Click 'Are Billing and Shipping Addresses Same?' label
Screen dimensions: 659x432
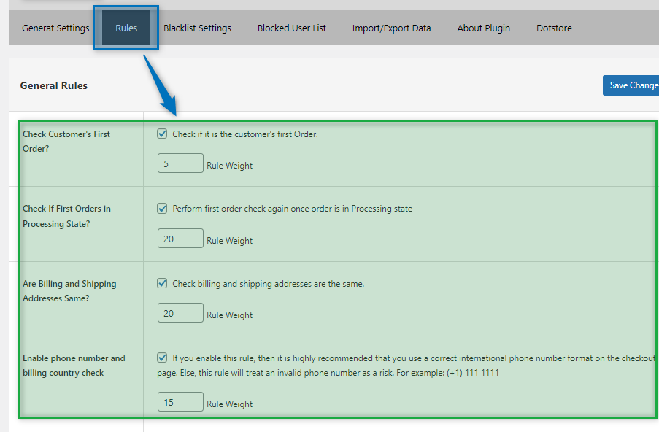pyautogui.click(x=69, y=291)
